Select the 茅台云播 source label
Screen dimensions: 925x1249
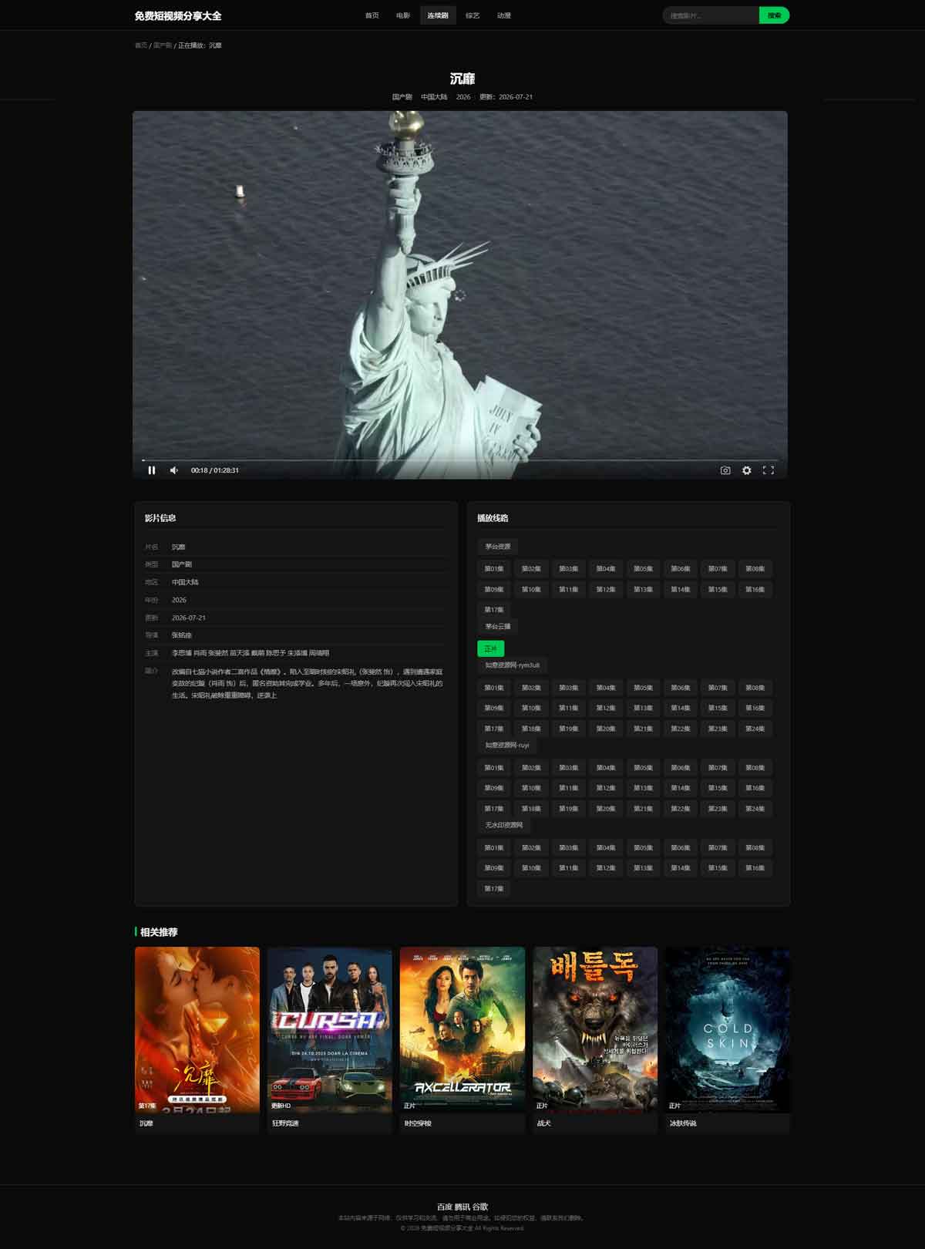[x=498, y=627]
